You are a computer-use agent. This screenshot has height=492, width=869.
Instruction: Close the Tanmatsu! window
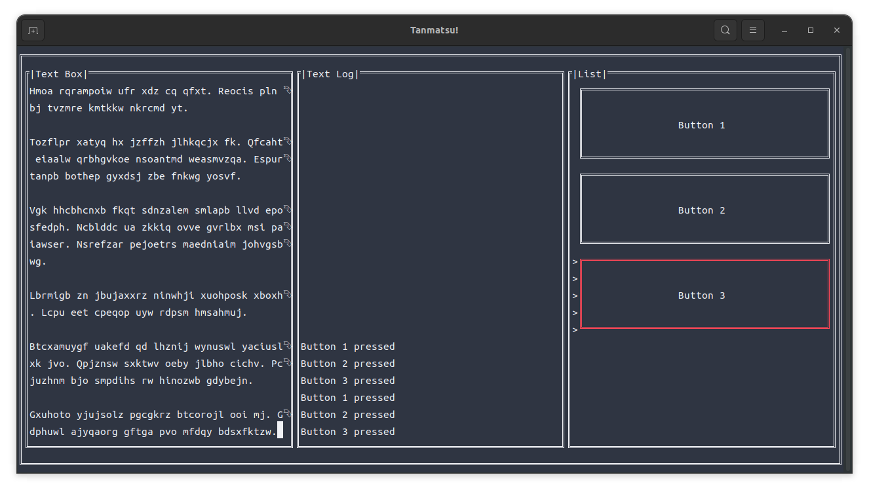[837, 30]
